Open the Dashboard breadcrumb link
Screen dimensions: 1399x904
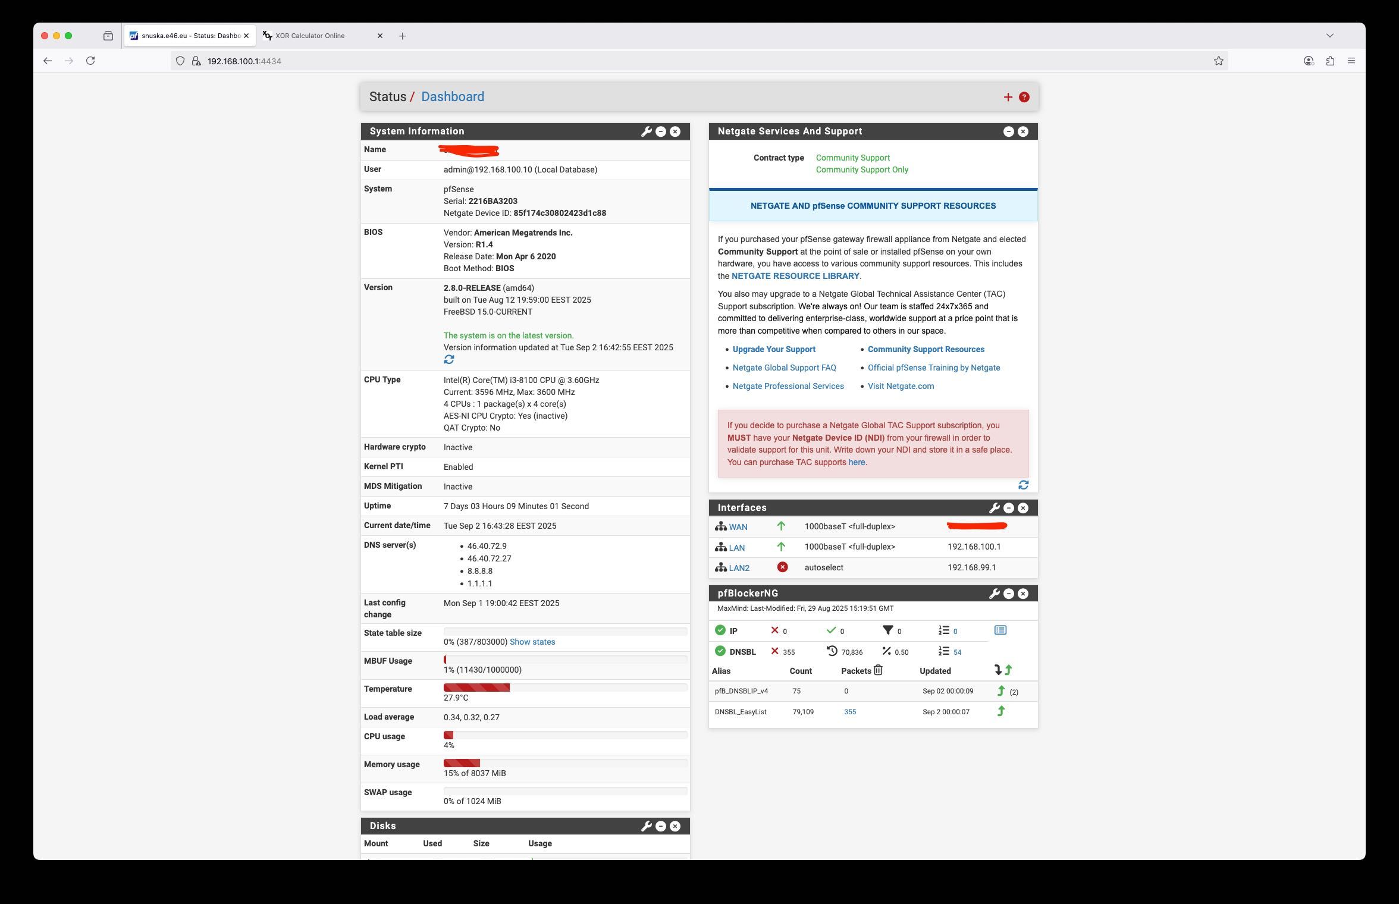453,97
